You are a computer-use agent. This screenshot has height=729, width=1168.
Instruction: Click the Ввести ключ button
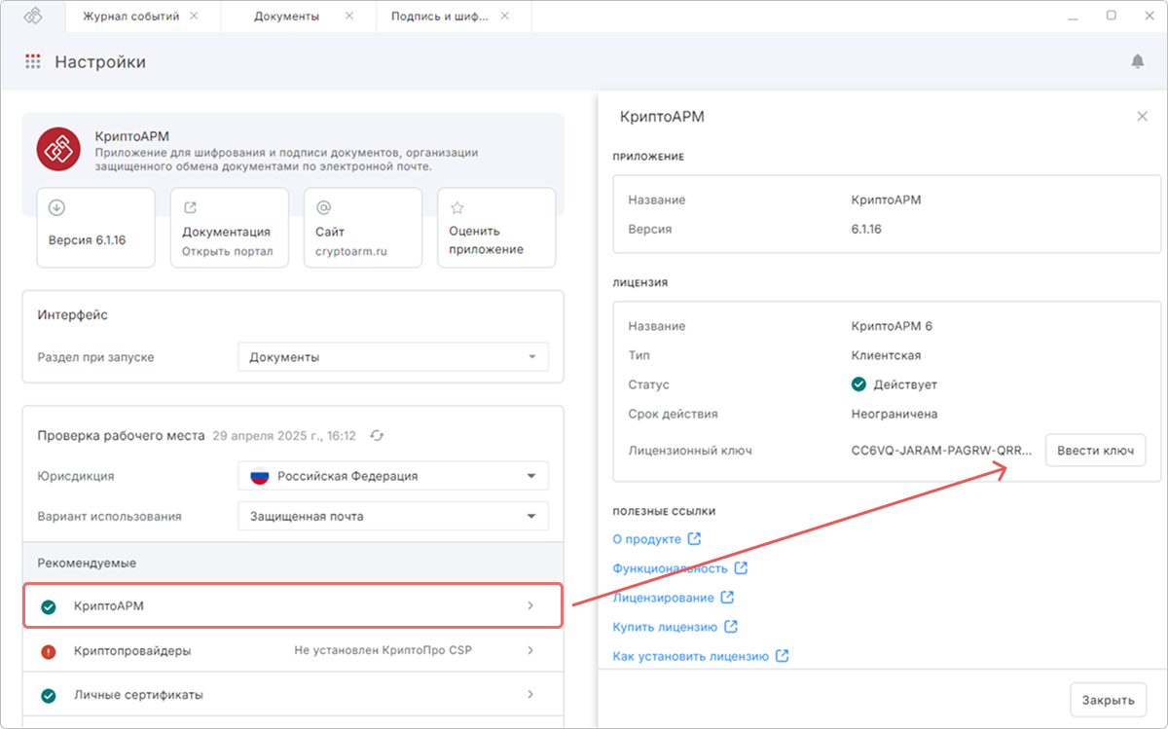click(x=1096, y=451)
